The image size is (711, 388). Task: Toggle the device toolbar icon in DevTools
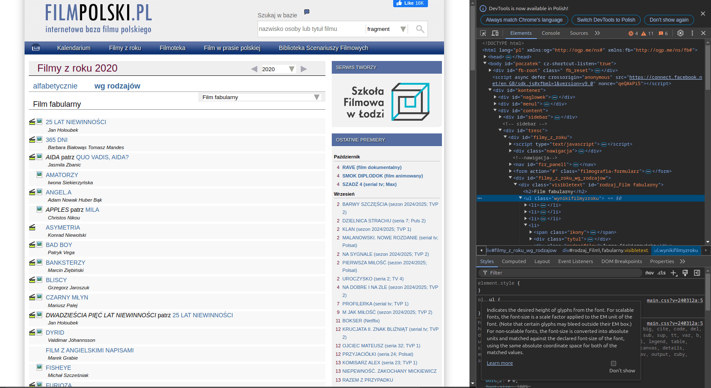[495, 33]
